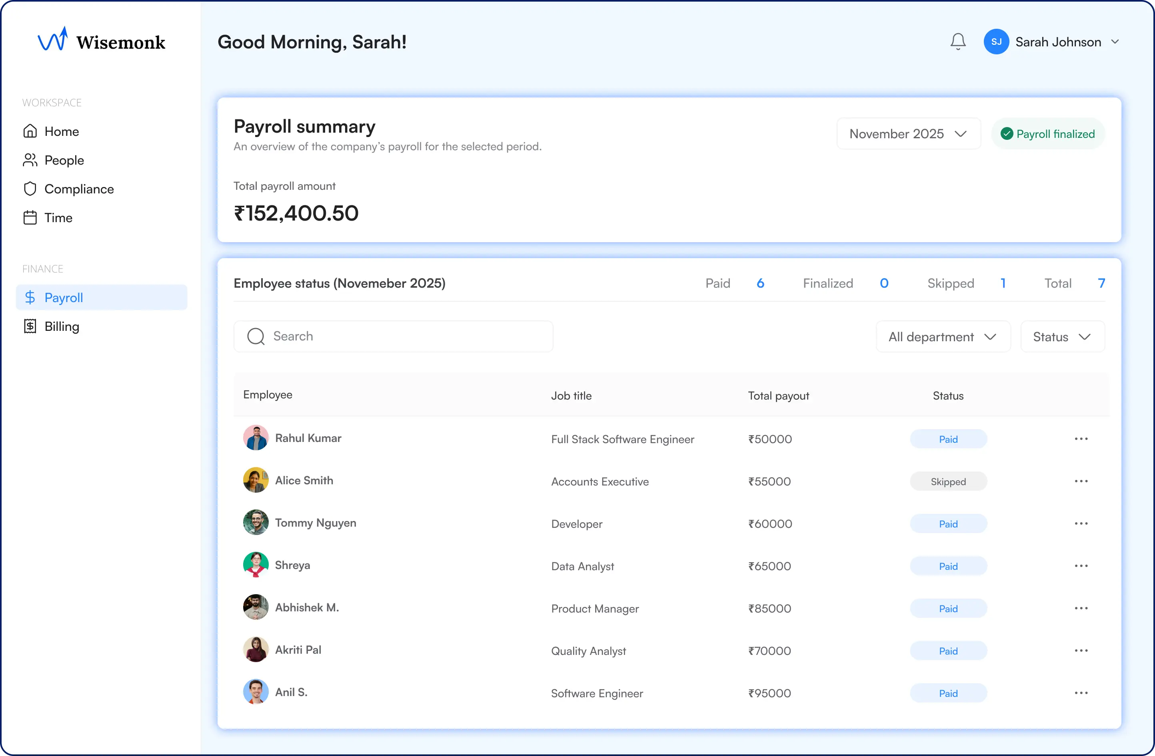This screenshot has width=1155, height=756.
Task: Open row actions for Anil S.
Action: click(1081, 693)
